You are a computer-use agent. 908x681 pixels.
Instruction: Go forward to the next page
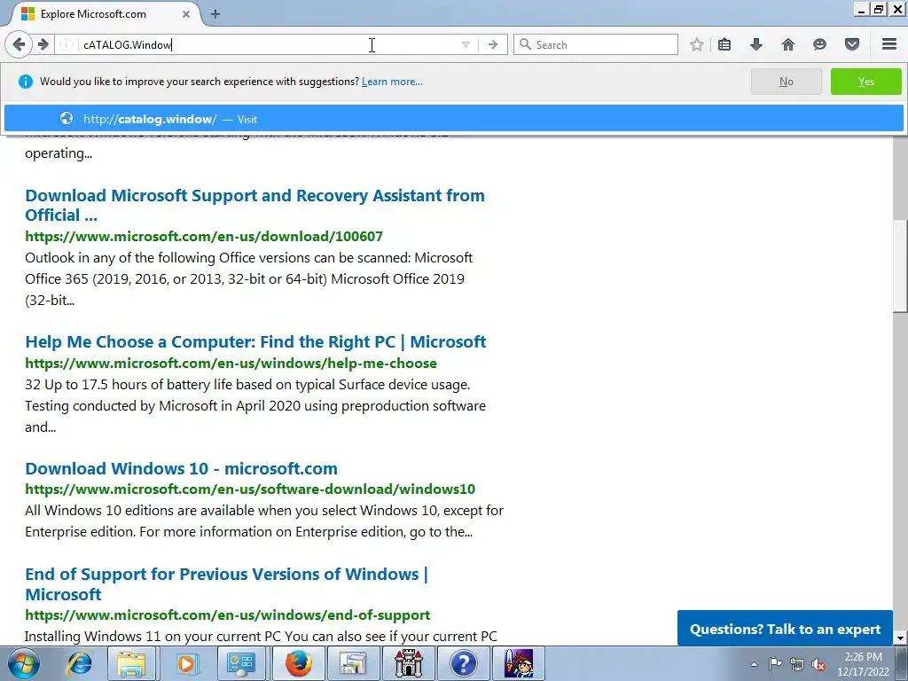(x=43, y=44)
